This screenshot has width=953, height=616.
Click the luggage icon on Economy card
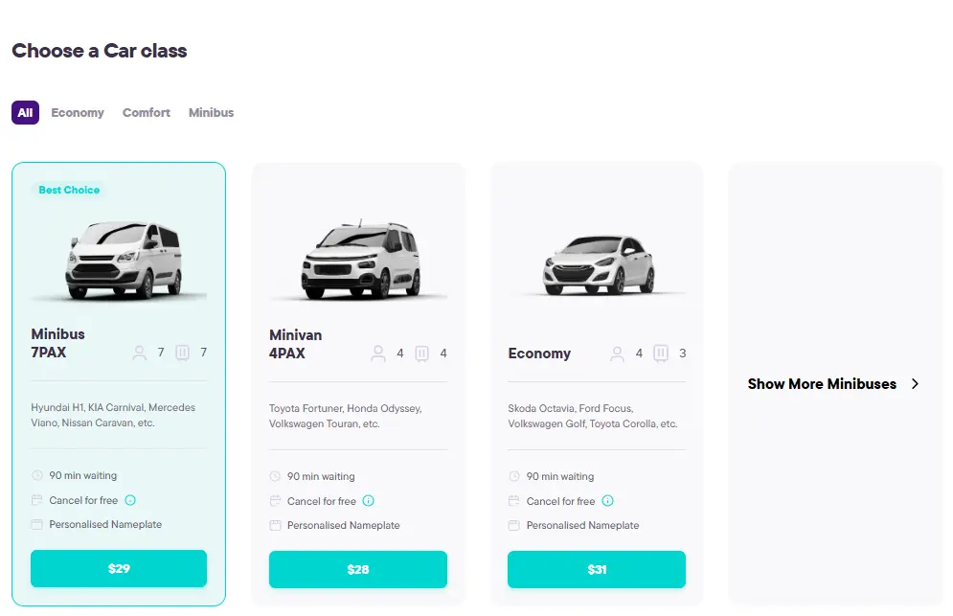point(661,354)
